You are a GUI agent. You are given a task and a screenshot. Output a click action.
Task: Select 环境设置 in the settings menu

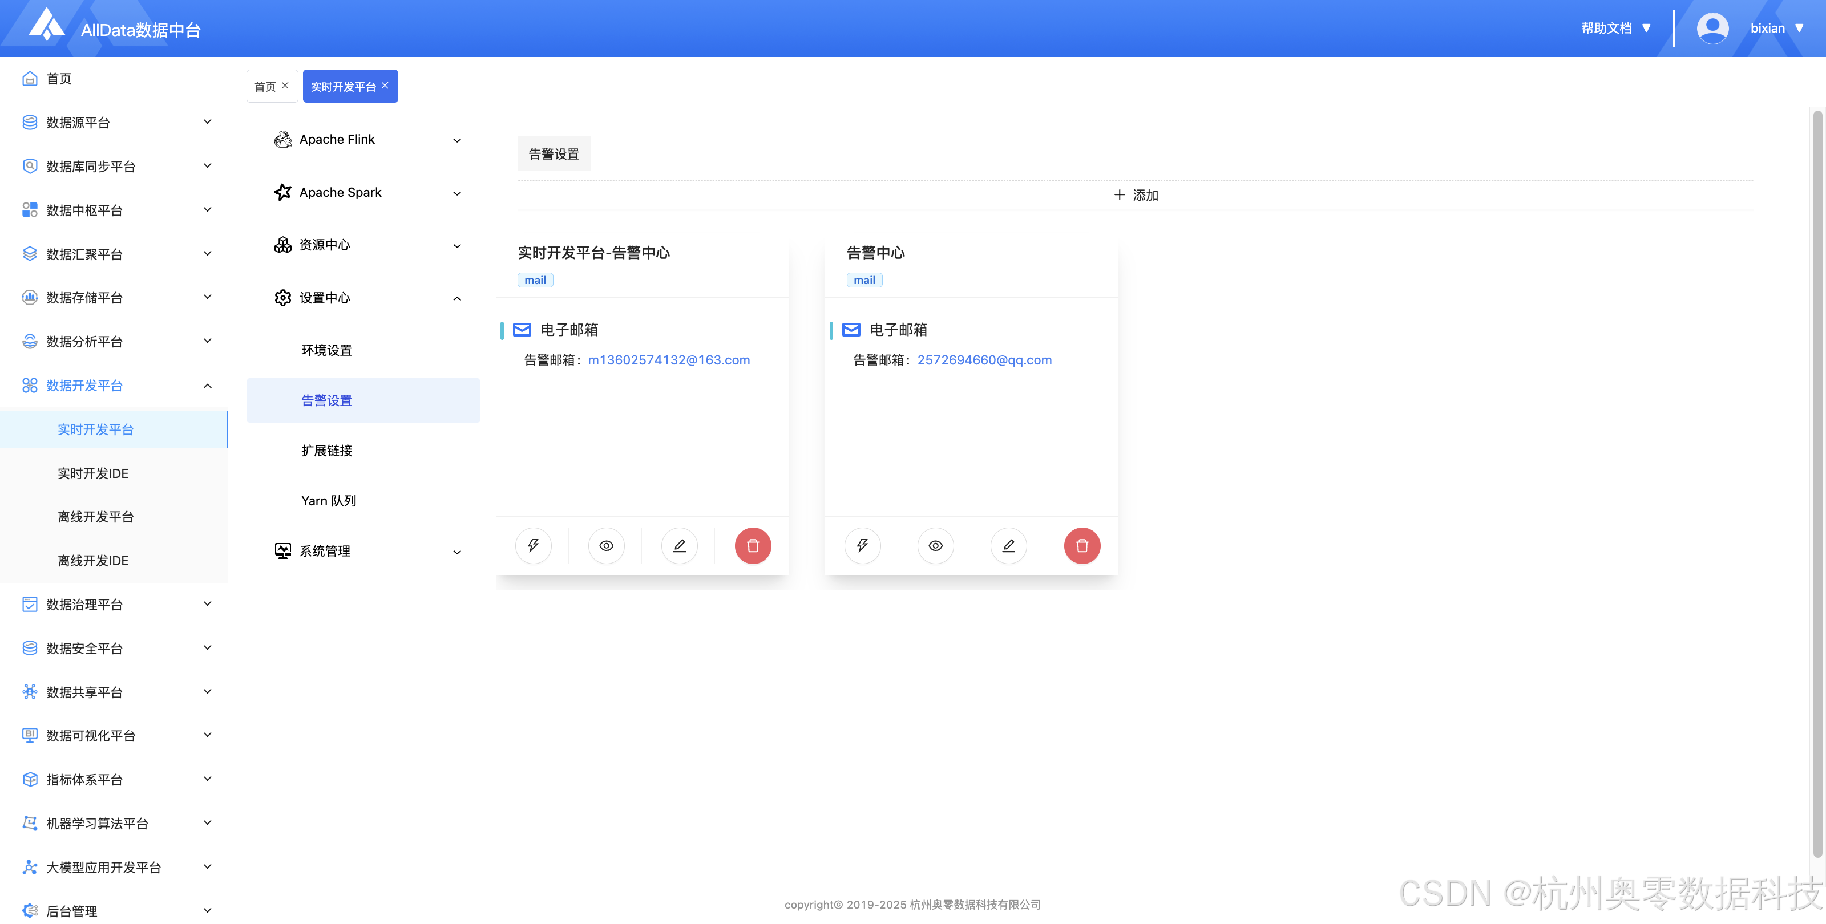coord(327,350)
